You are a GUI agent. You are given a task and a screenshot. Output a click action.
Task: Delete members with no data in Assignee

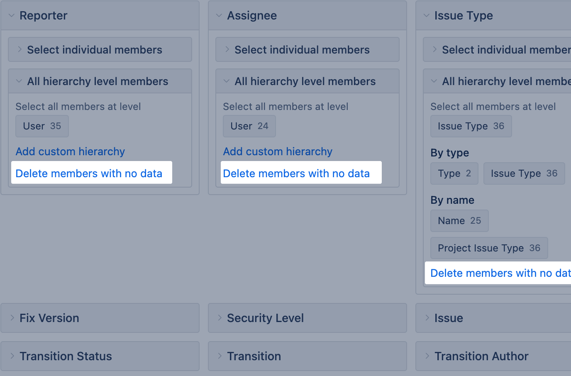pos(296,173)
